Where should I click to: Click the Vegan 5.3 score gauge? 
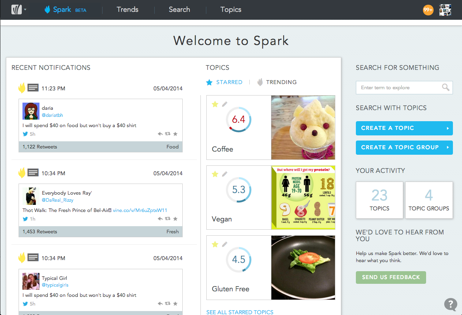[x=239, y=189]
